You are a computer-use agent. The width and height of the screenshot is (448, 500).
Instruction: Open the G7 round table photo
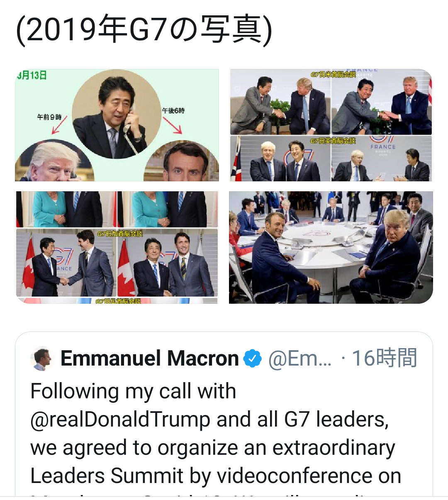(331, 247)
